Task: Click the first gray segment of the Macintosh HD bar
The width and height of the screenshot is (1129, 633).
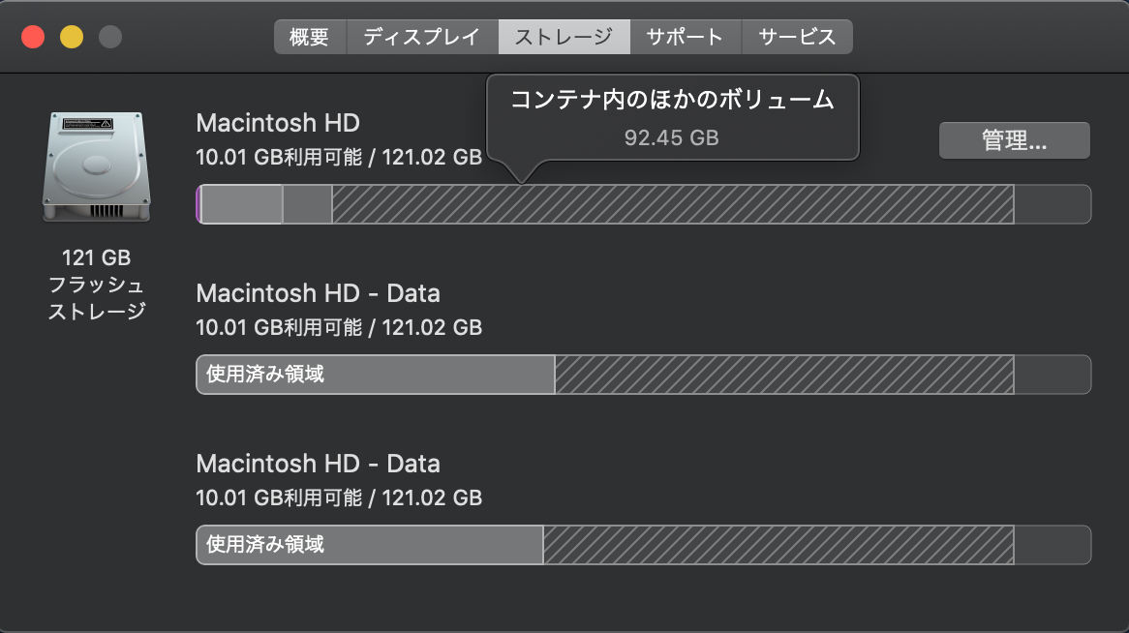Action: pos(242,204)
